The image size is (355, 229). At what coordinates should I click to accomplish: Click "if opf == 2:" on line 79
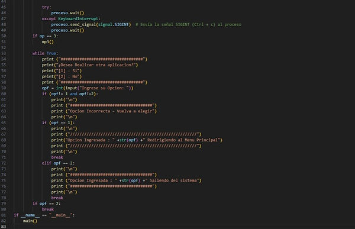(x=46, y=204)
